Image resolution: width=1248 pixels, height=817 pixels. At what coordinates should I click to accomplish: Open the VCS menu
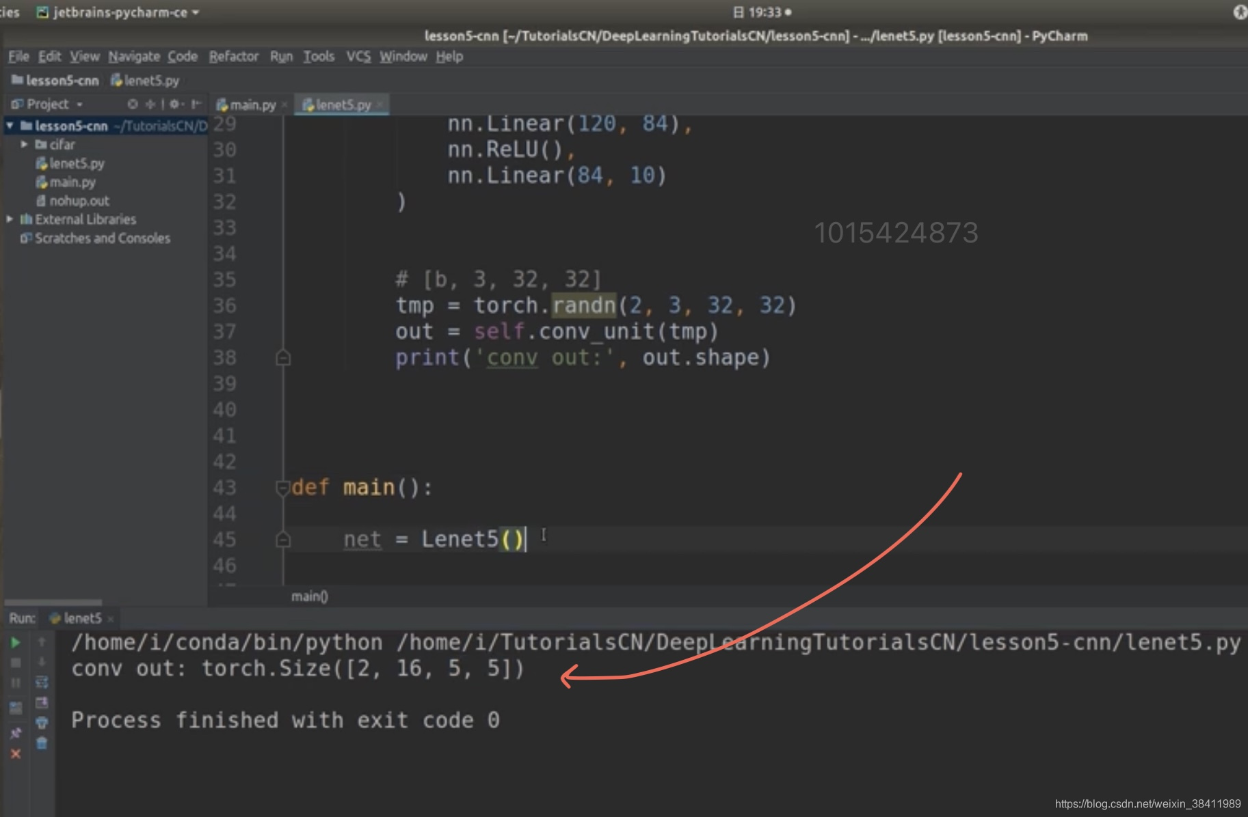pyautogui.click(x=358, y=56)
